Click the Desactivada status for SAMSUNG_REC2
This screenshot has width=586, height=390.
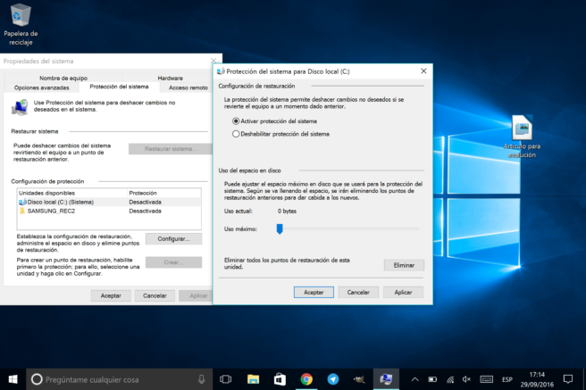[x=145, y=211]
